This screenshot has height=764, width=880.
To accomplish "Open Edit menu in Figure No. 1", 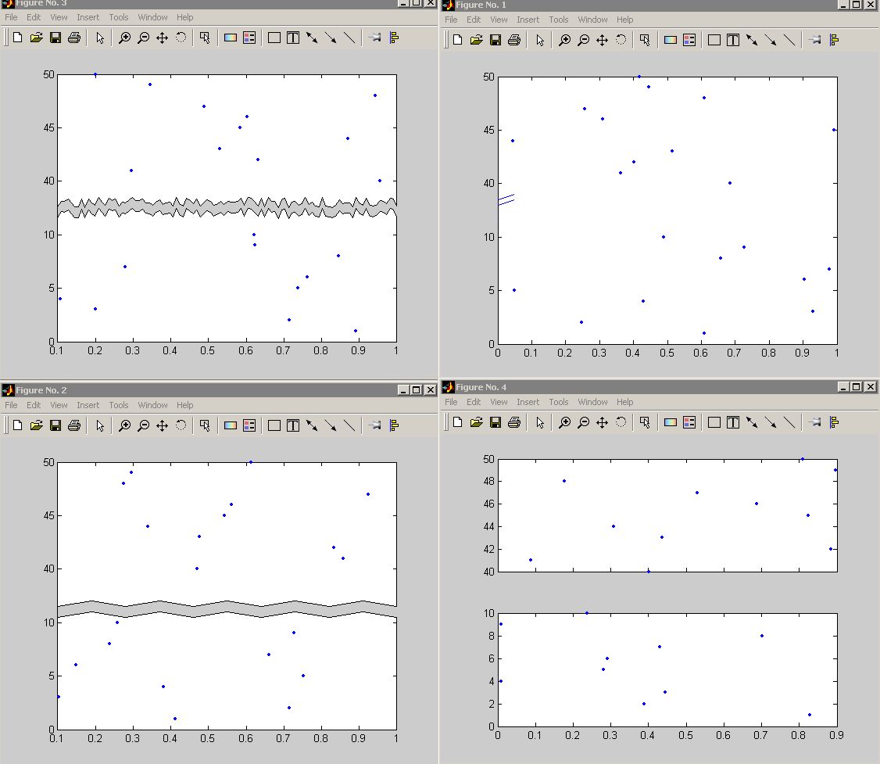I will pyautogui.click(x=474, y=20).
